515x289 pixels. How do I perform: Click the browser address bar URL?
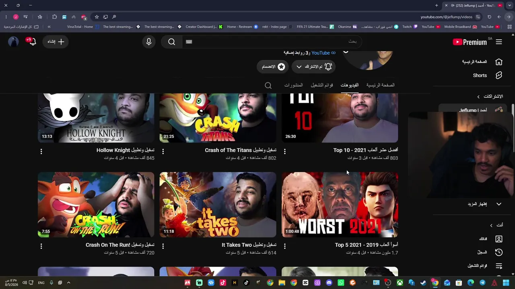pyautogui.click(x=447, y=17)
